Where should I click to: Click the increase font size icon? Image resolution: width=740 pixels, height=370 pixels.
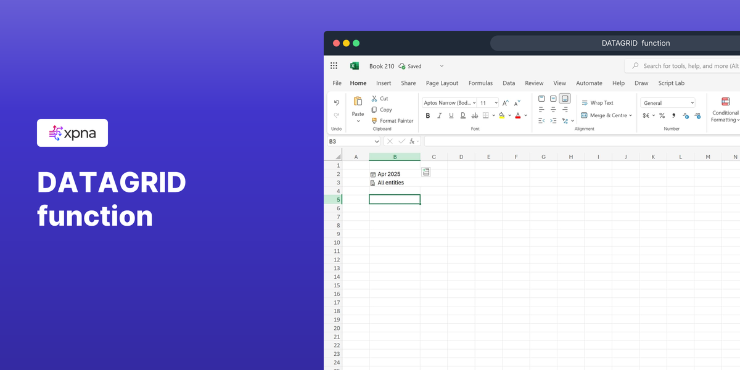coord(505,103)
